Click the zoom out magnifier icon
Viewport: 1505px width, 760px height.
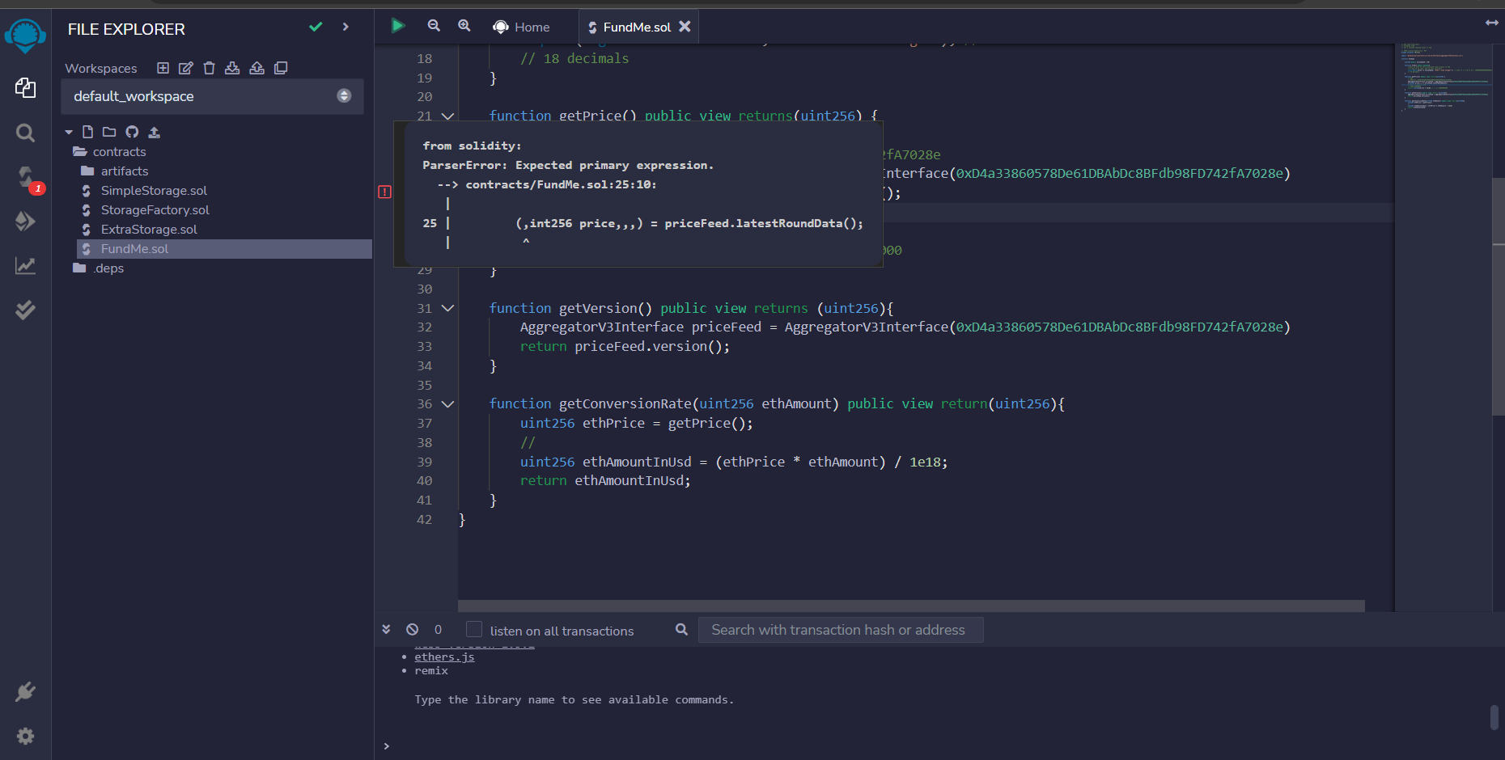coord(434,26)
